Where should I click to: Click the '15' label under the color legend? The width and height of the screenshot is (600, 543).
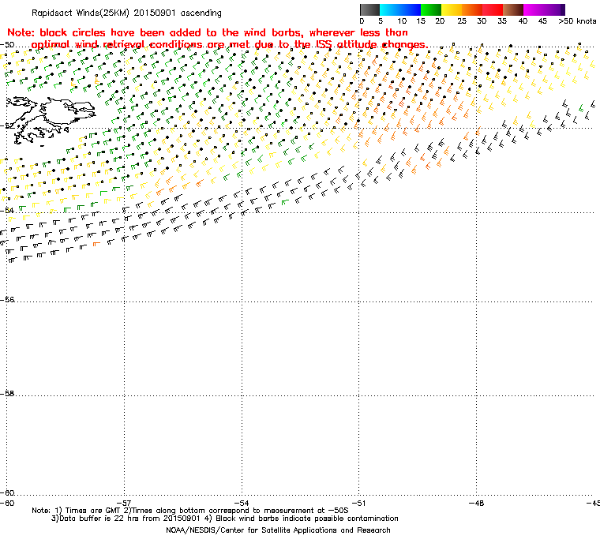(x=421, y=21)
